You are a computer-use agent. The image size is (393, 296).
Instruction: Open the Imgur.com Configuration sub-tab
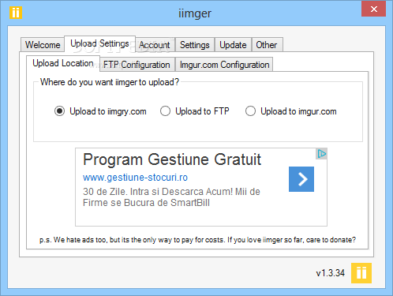pyautogui.click(x=224, y=65)
